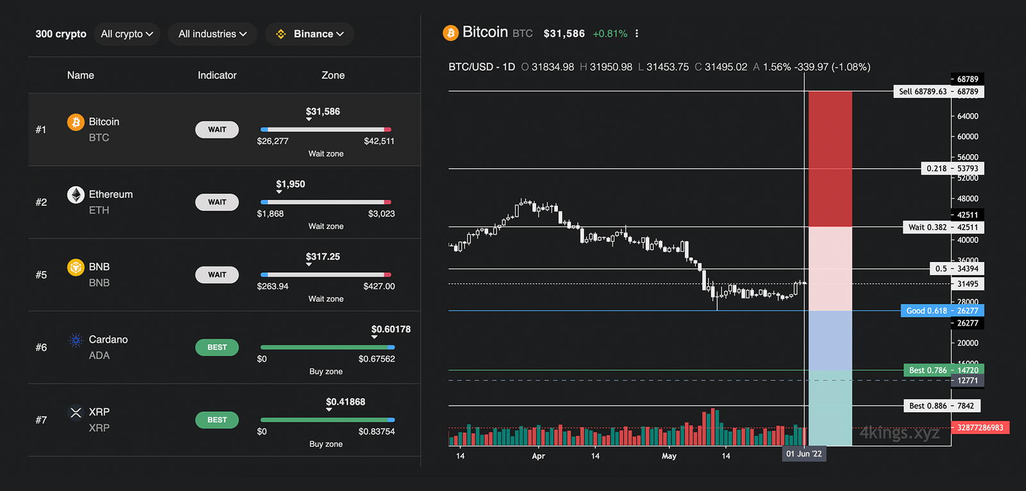Click the Cardano ADA coin icon

76,340
